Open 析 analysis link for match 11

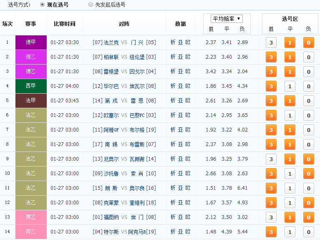click(173, 188)
